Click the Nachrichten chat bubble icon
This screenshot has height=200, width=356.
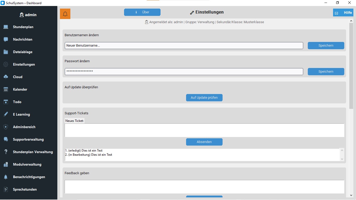6,39
